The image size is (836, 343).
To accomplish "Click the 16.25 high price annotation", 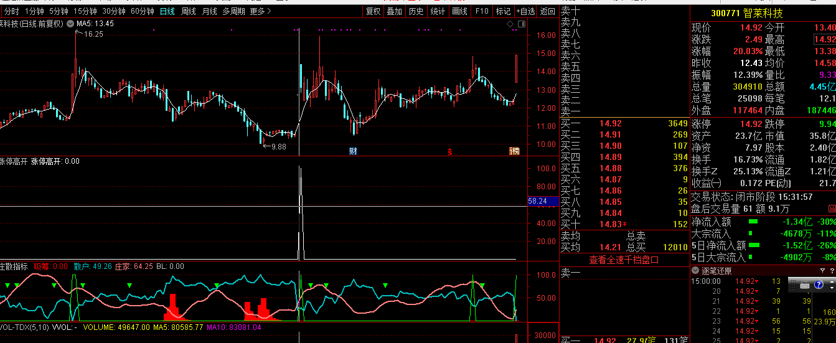I will pos(94,34).
